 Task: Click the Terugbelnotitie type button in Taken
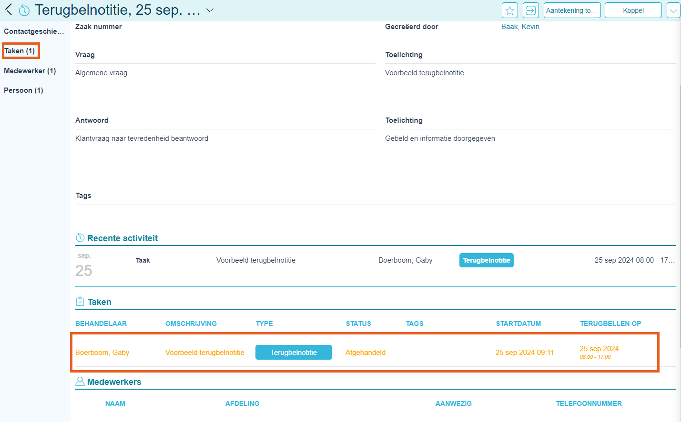[x=294, y=353]
